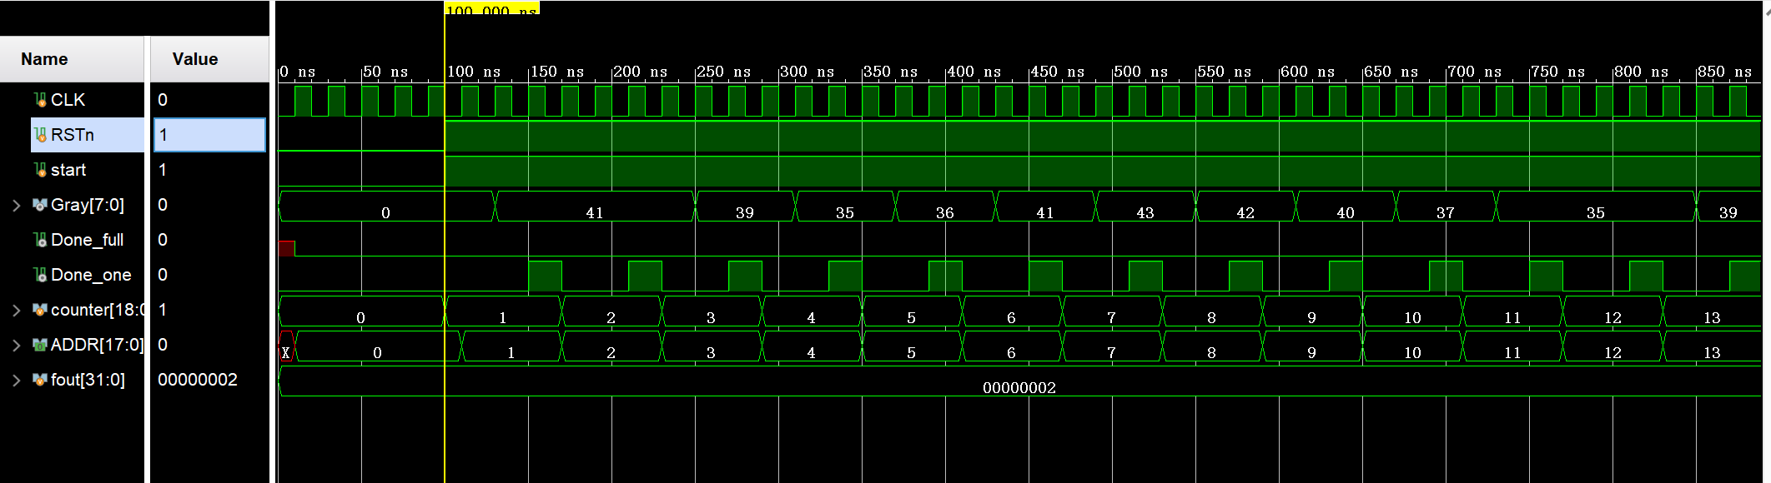This screenshot has height=483, width=1771.
Task: Click the Name column header
Action: click(x=73, y=59)
